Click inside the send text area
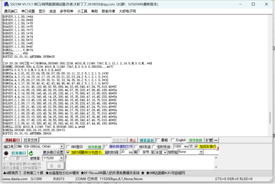Viewport: 275px width, 184px height. [140, 162]
